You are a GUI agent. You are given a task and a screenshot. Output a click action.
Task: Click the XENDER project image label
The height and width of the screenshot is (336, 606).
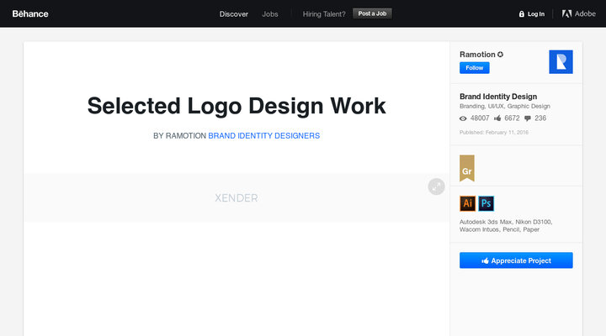point(237,198)
